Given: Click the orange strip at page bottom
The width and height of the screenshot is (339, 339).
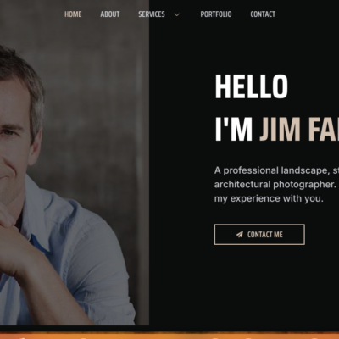Looking at the screenshot, I should click(169, 336).
